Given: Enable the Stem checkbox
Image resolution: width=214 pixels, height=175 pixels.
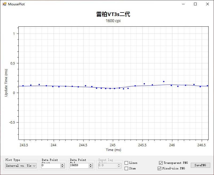Looking at the screenshot, I should [x=126, y=168].
